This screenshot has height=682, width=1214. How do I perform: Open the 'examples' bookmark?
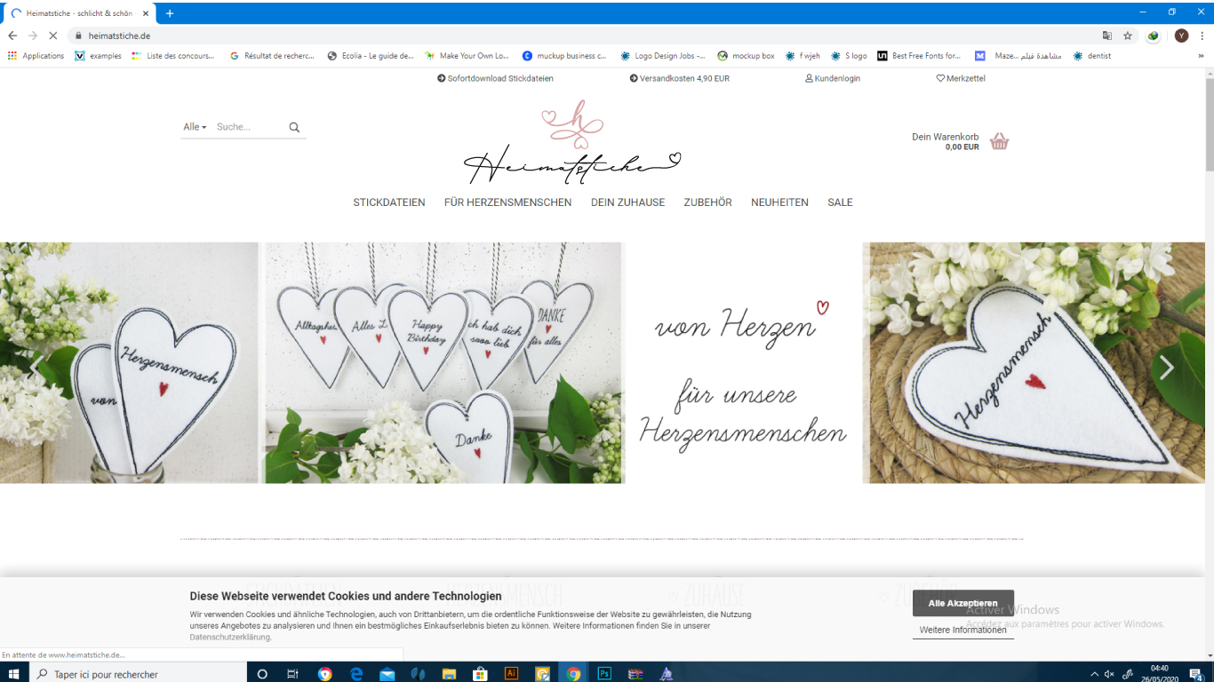pos(98,56)
